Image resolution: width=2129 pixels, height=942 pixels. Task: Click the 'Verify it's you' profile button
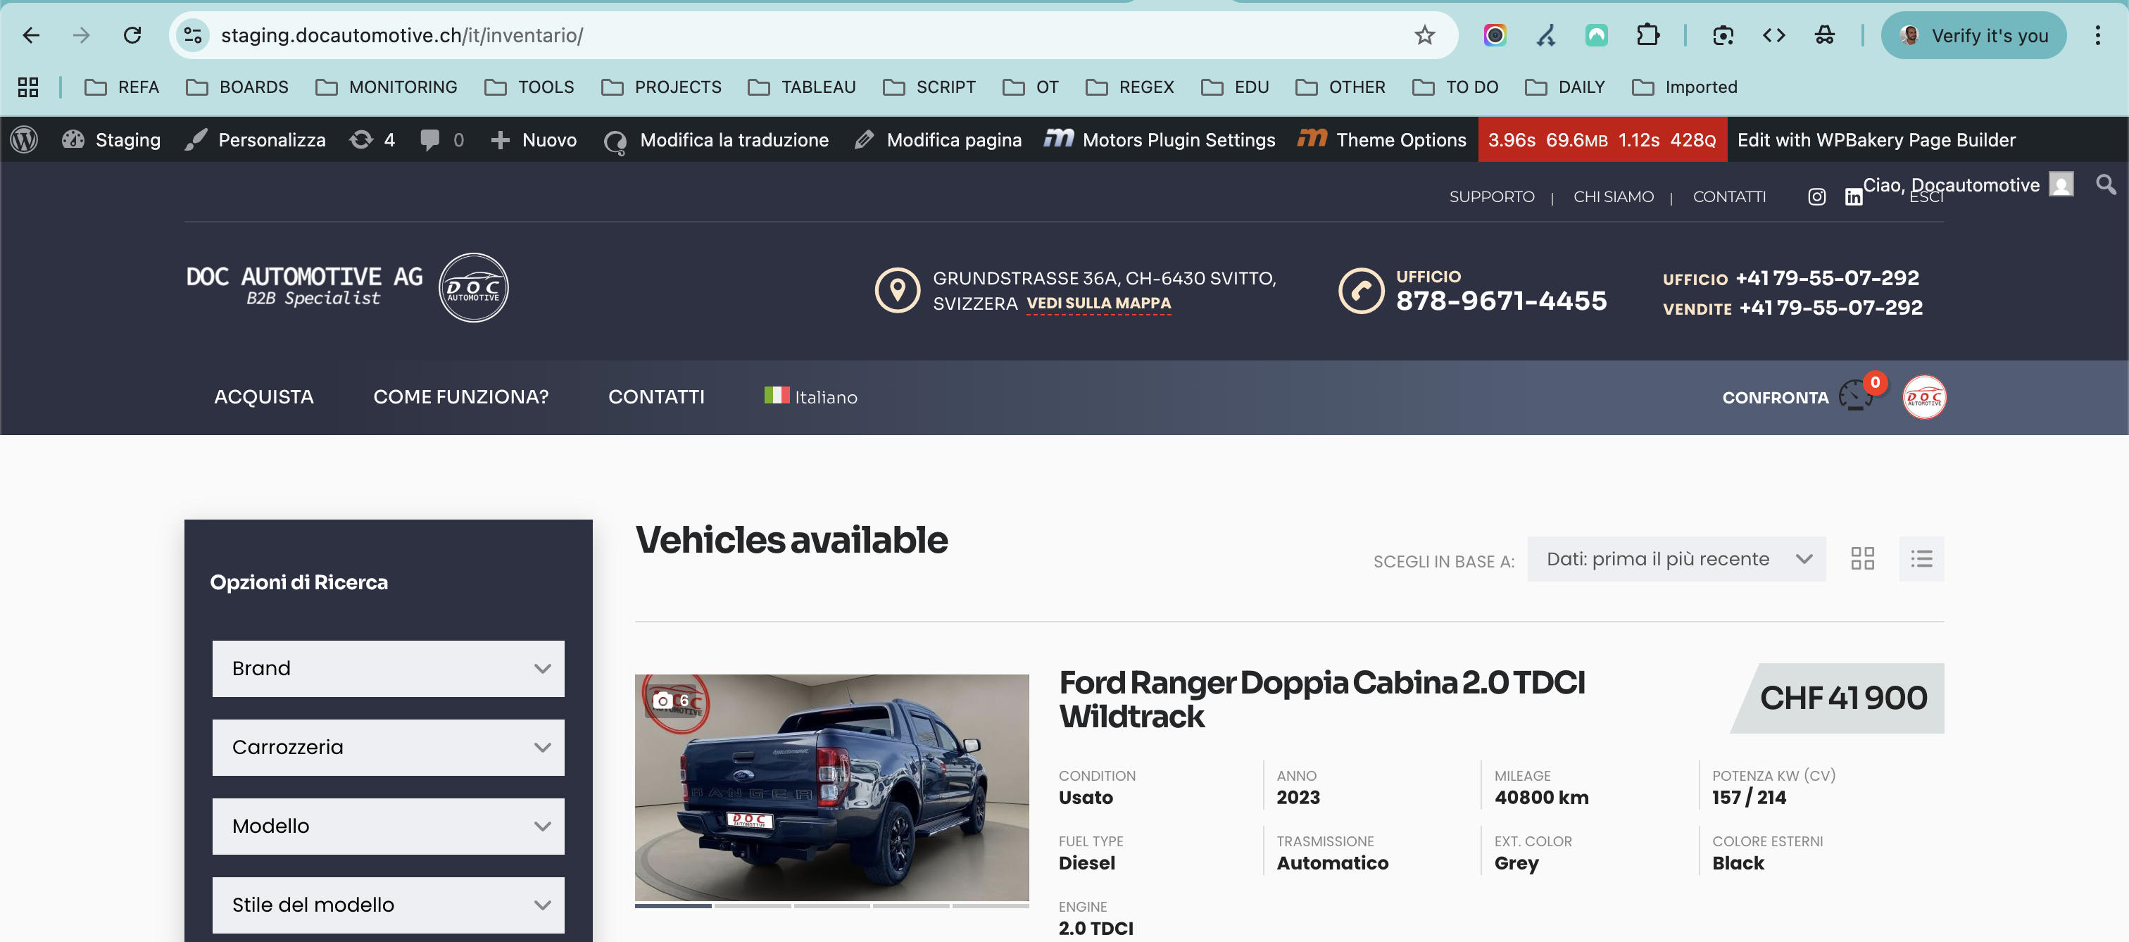pyautogui.click(x=1973, y=35)
